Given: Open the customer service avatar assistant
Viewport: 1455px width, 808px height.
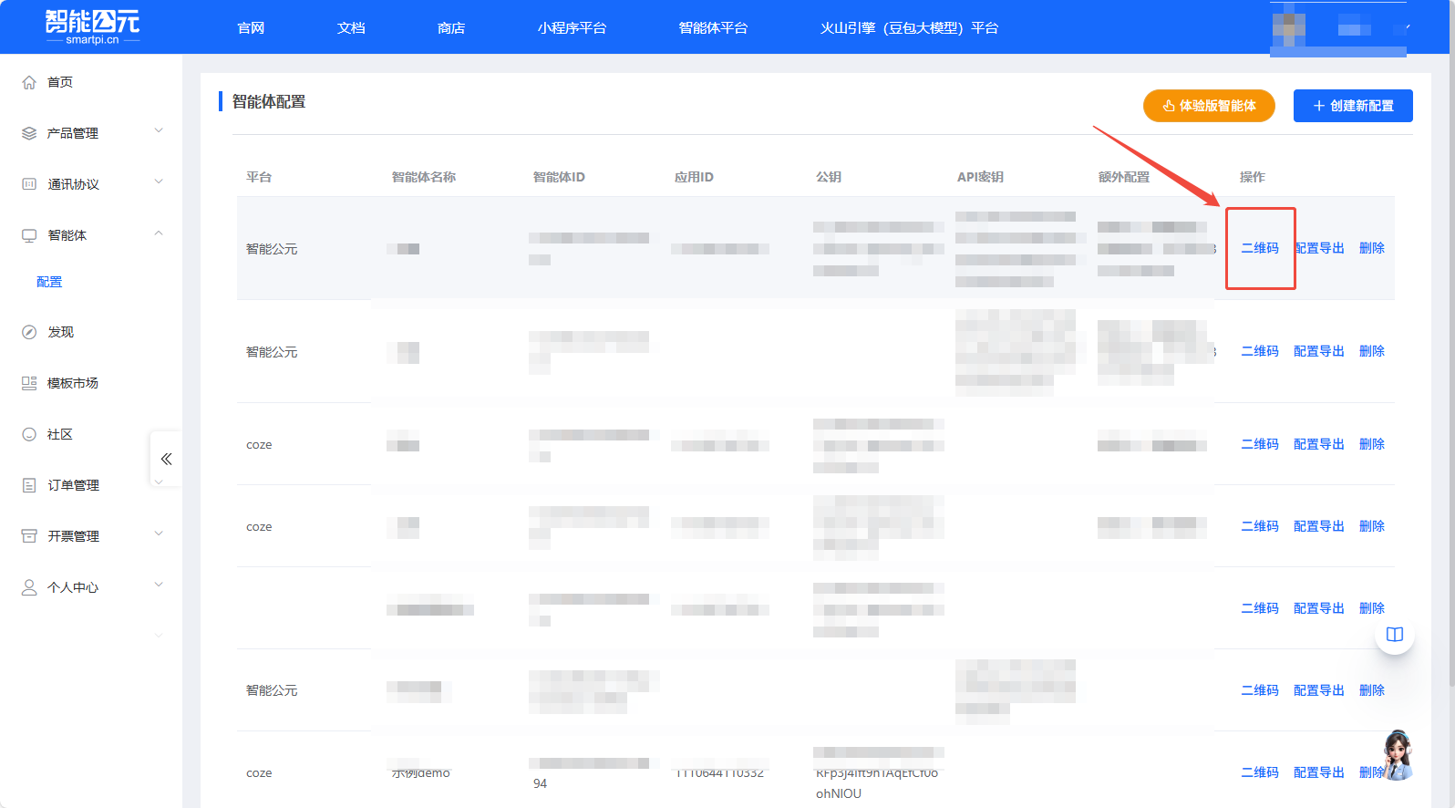Looking at the screenshot, I should pyautogui.click(x=1396, y=755).
